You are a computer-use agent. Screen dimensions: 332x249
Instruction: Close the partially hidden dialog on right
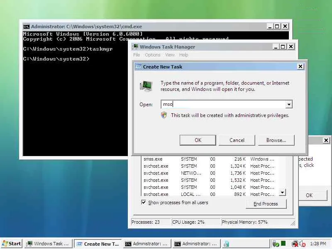326,140
